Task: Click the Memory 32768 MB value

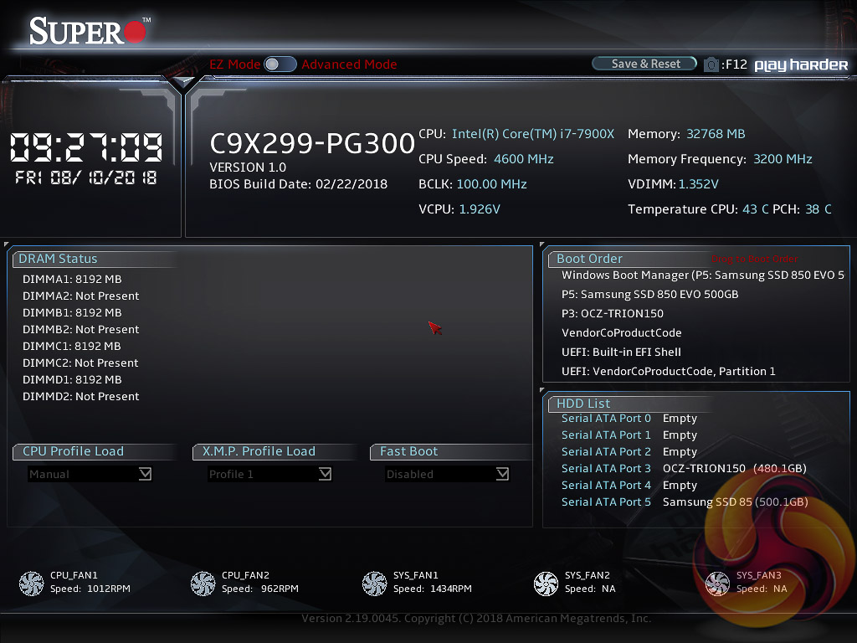Action: (716, 134)
